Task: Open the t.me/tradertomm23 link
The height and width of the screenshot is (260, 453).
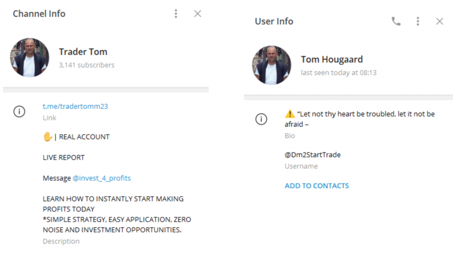Action: click(x=75, y=106)
